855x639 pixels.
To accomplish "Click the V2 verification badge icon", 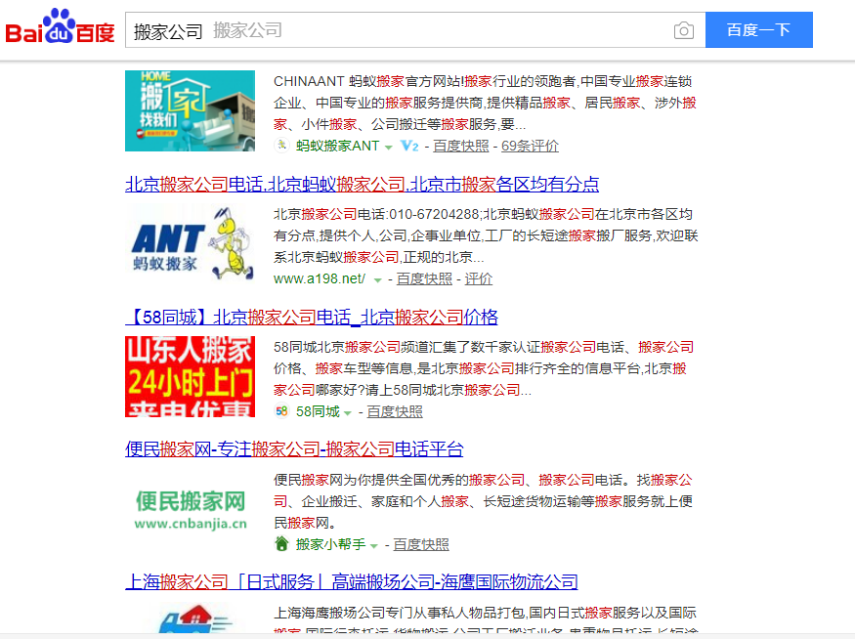I will coord(409,147).
